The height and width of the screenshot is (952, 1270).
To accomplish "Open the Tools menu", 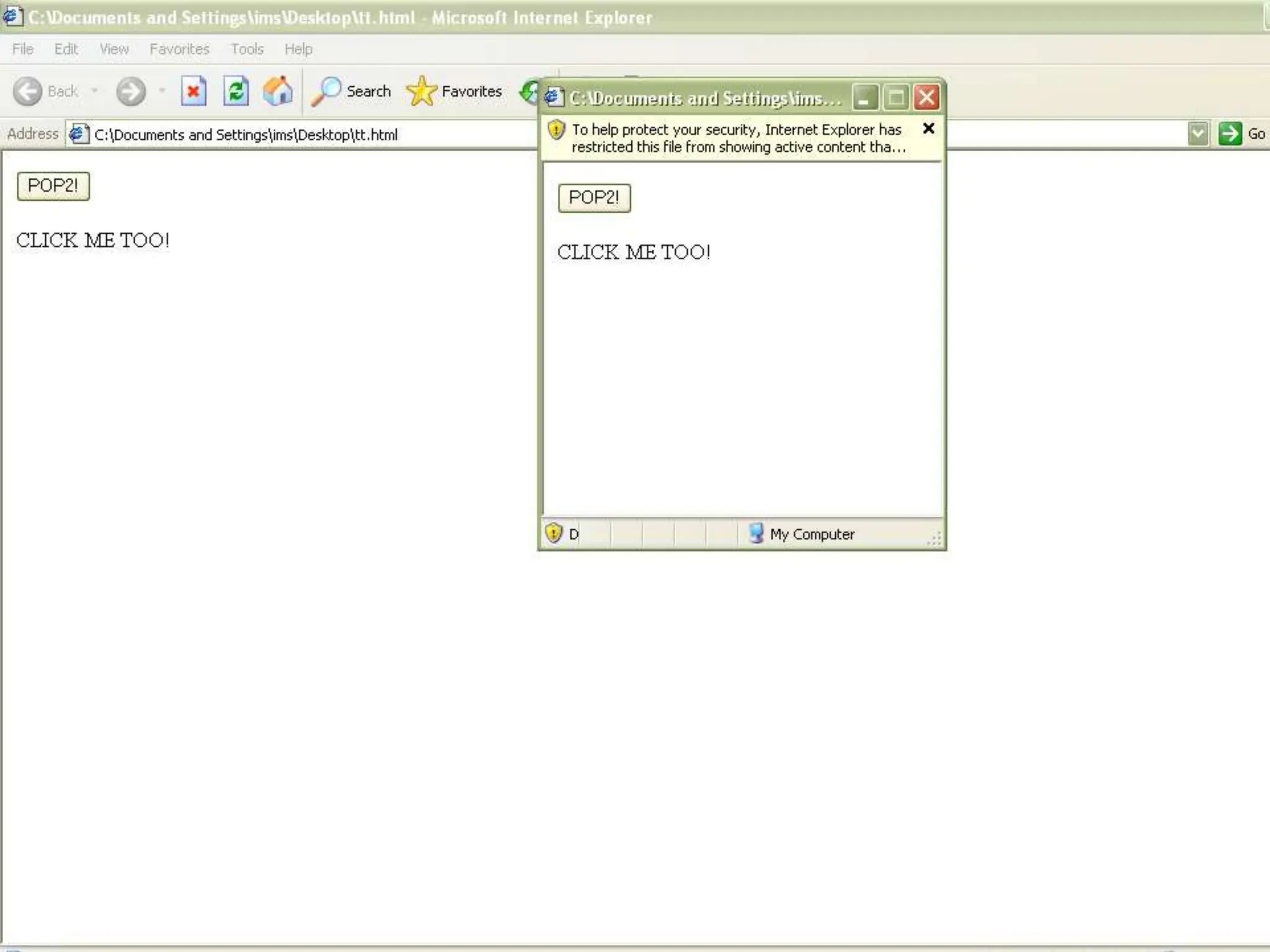I will [x=247, y=49].
